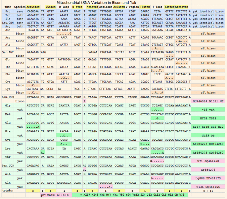The width and height of the screenshot is (227, 199).
Task: Select the W136 GQ464255 cell
Action: pyautogui.click(x=208, y=186)
